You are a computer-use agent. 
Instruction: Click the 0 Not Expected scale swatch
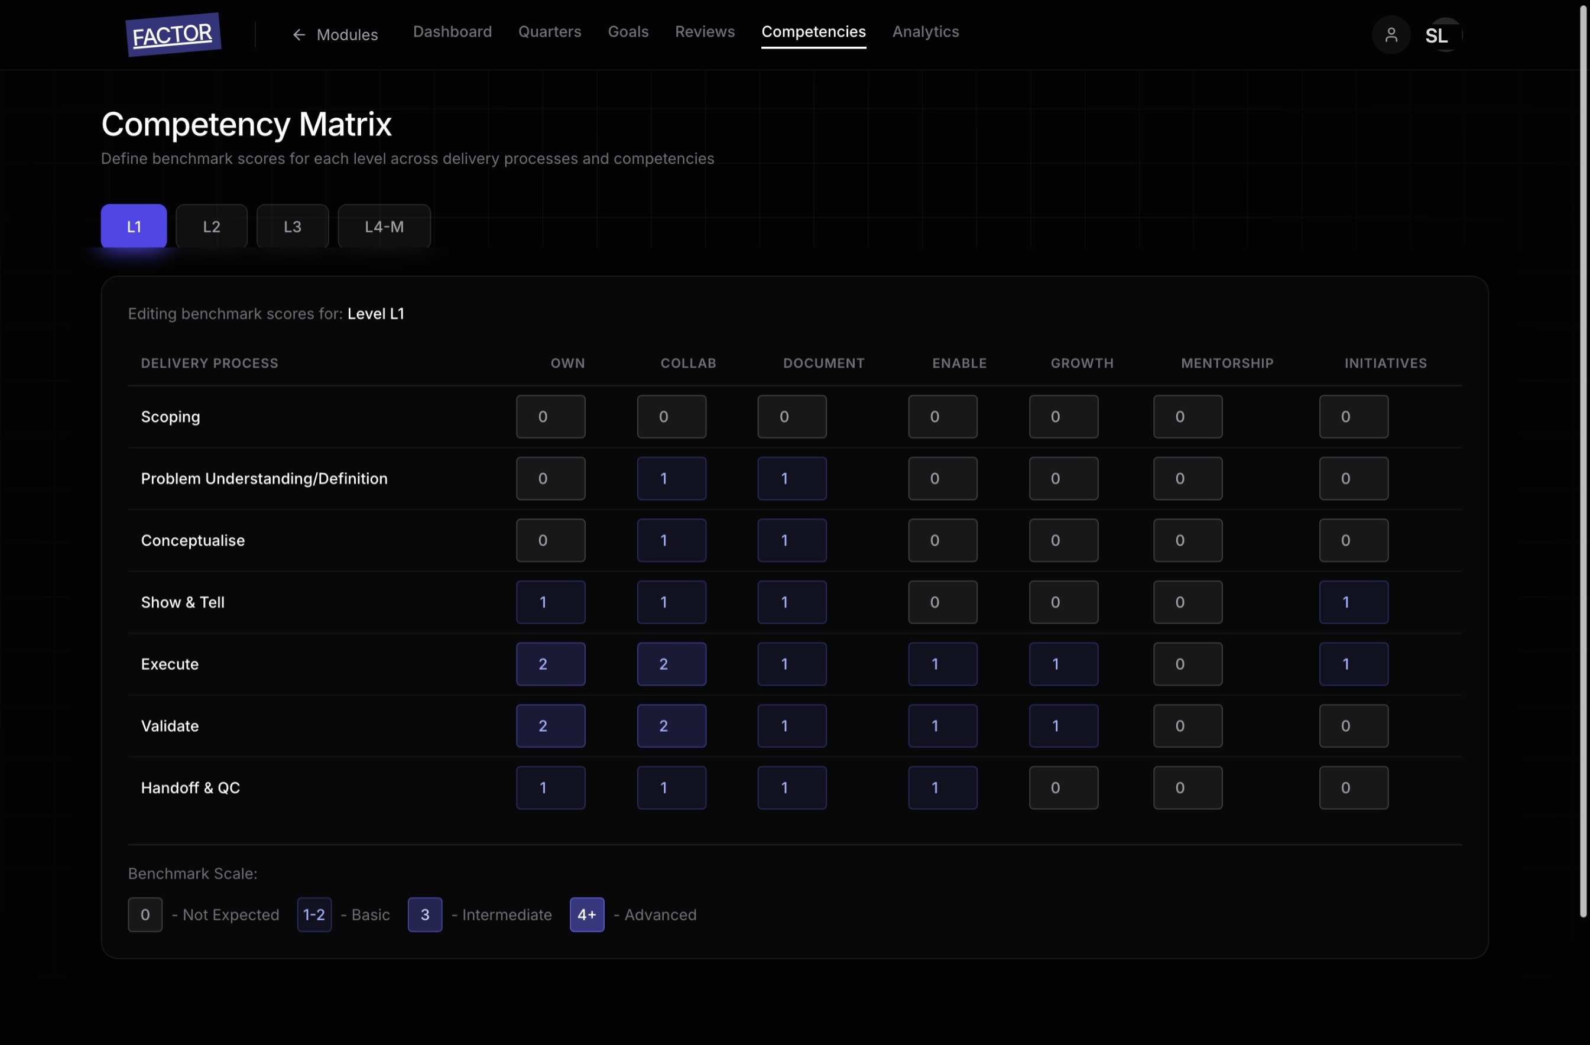click(x=145, y=915)
